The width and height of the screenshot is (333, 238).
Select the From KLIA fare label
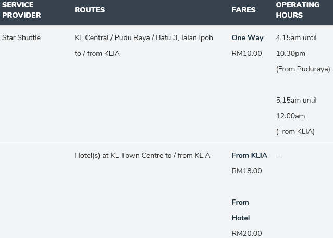(x=249, y=155)
